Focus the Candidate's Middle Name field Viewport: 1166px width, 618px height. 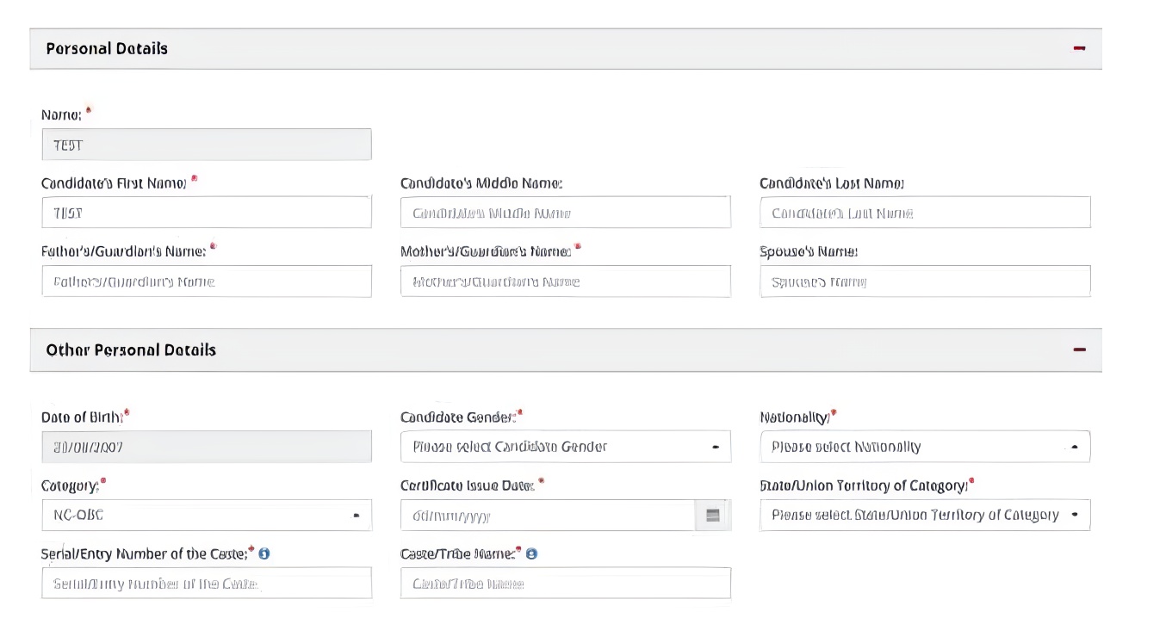565,213
